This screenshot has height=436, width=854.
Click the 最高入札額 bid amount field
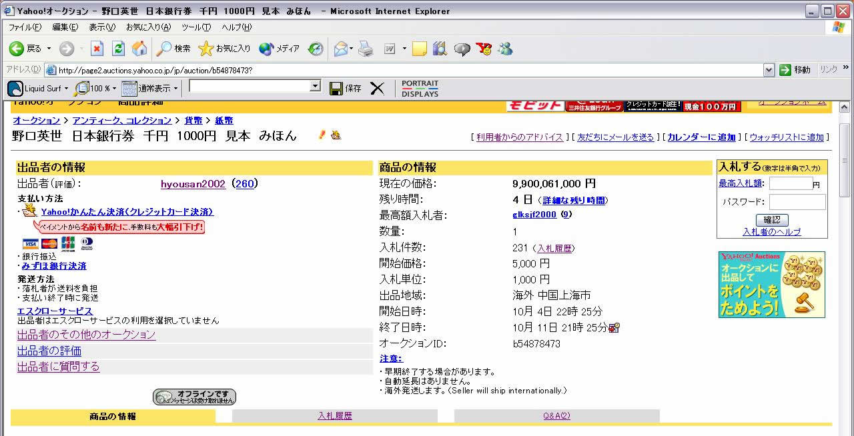coord(791,183)
